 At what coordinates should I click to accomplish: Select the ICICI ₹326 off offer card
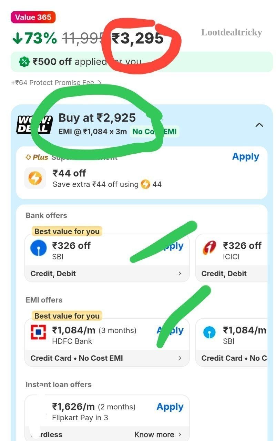pos(232,258)
